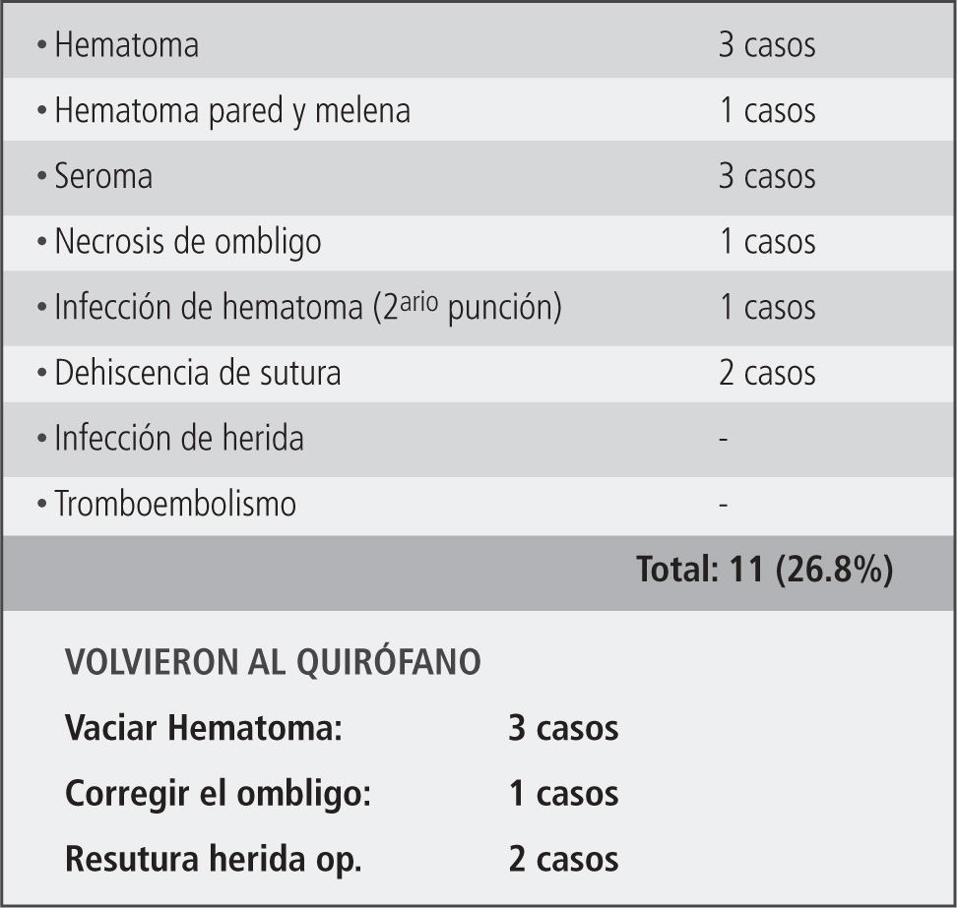Click the case count beside Seroma
The height and width of the screenshot is (908, 957).
click(x=767, y=177)
